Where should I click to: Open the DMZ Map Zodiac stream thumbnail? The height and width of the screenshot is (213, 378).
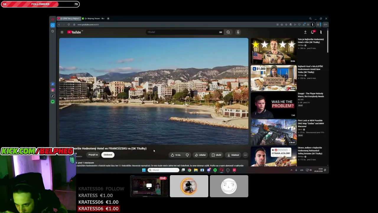click(273, 132)
